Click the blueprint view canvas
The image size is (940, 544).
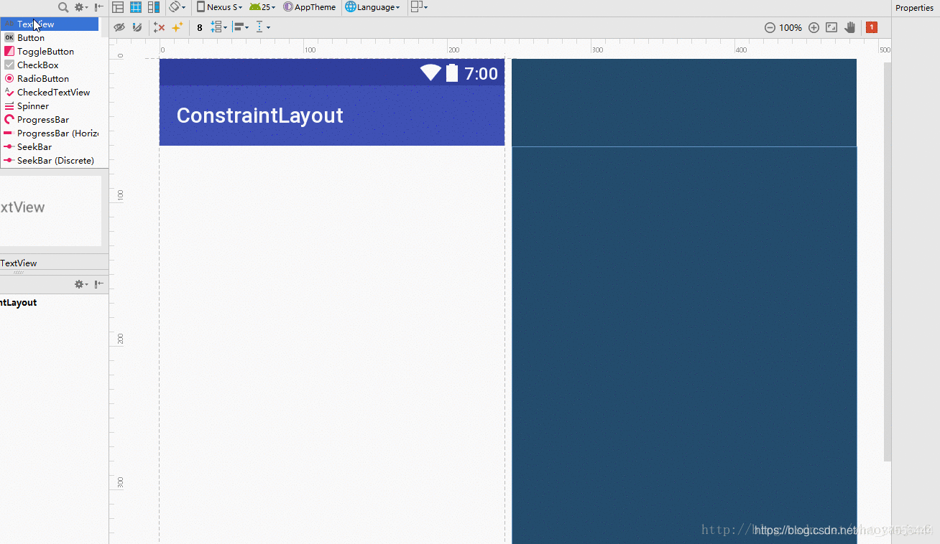coord(684,301)
